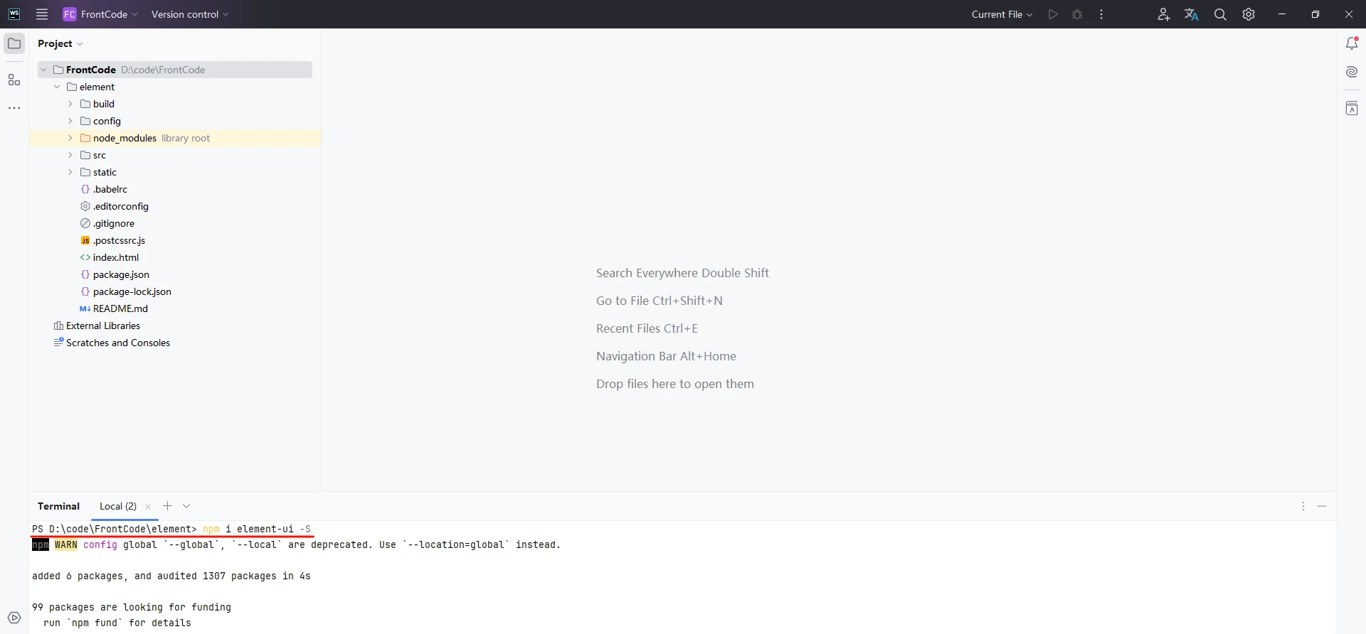
Task: Expand the node_modules folder
Action: pos(70,138)
